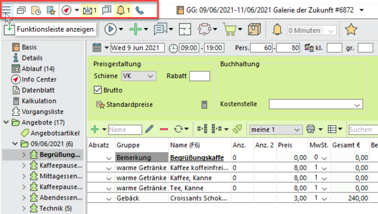Viewport: 378px width, 214px height.
Task: Click the shopping cart toolbar icon
Action: pos(229,29)
